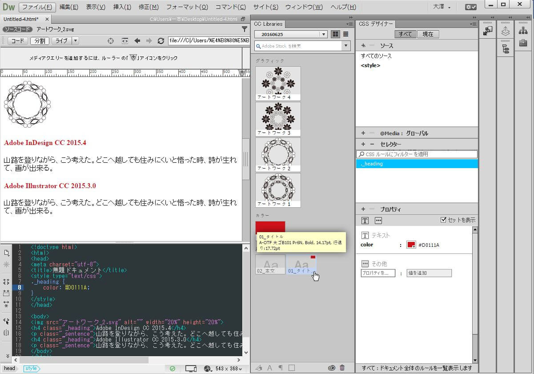The height and width of the screenshot is (374, 534).
Task: Click the live code view icon
Action: click(125, 40)
